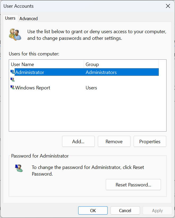Viewport: 175px width, 218px height.
Task: Switch to the Advanced tab
Action: click(x=28, y=19)
